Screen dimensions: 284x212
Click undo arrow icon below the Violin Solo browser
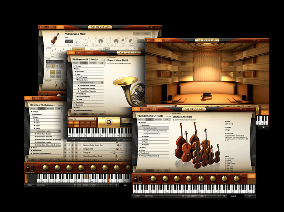tap(59, 160)
